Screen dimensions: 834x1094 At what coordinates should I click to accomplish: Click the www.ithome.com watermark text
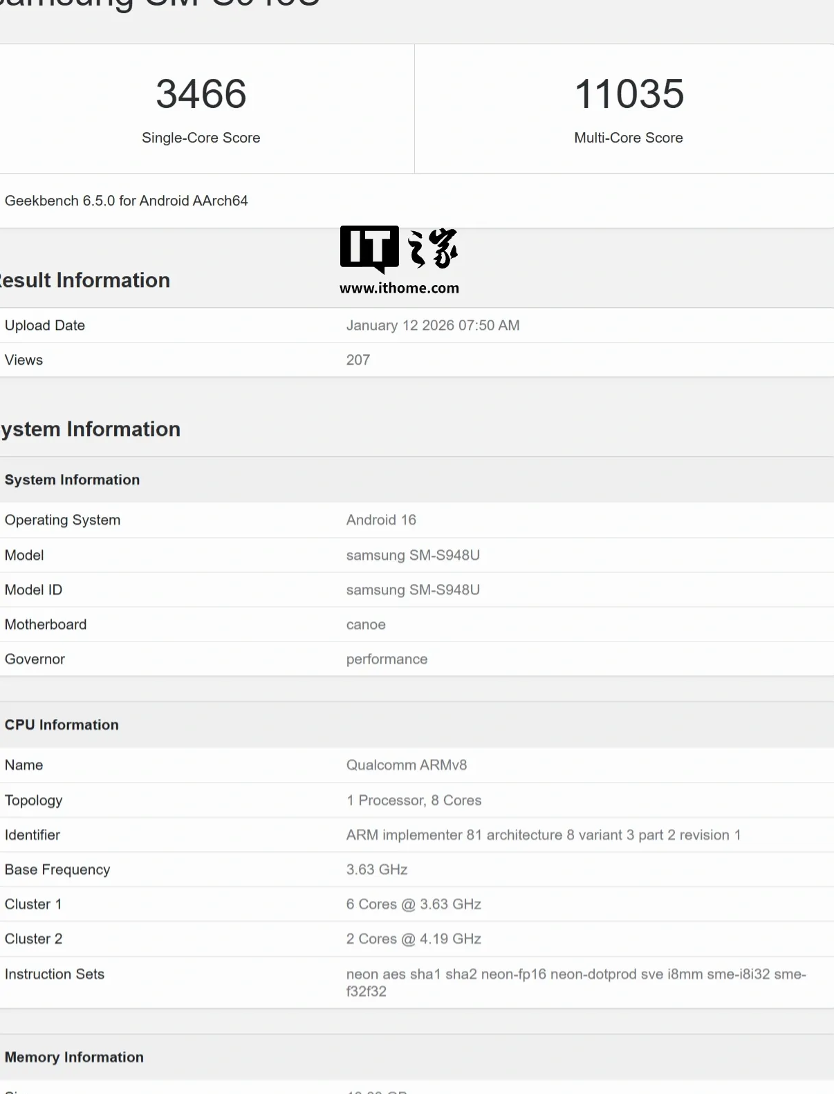[x=399, y=289]
